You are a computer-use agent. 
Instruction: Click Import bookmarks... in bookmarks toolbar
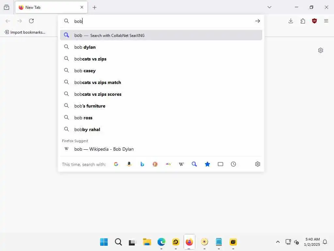(x=25, y=32)
